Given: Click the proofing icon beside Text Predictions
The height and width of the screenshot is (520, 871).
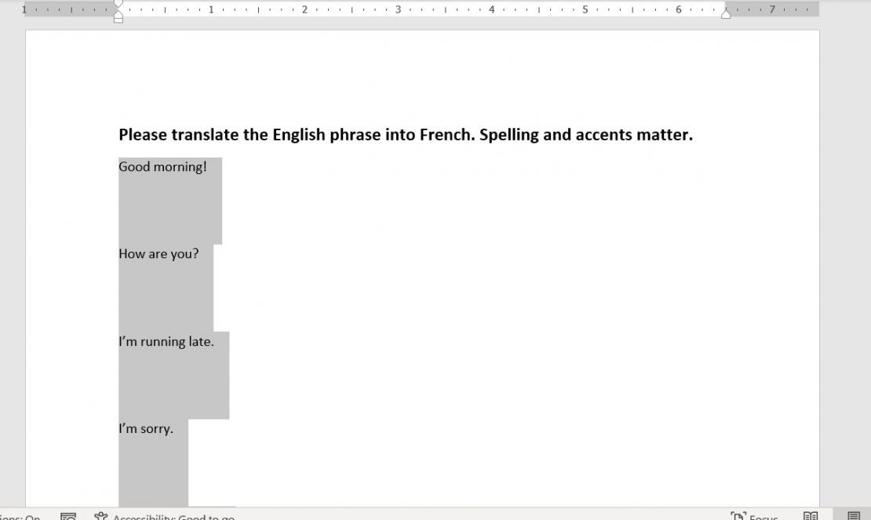Looking at the screenshot, I should click(x=68, y=515).
